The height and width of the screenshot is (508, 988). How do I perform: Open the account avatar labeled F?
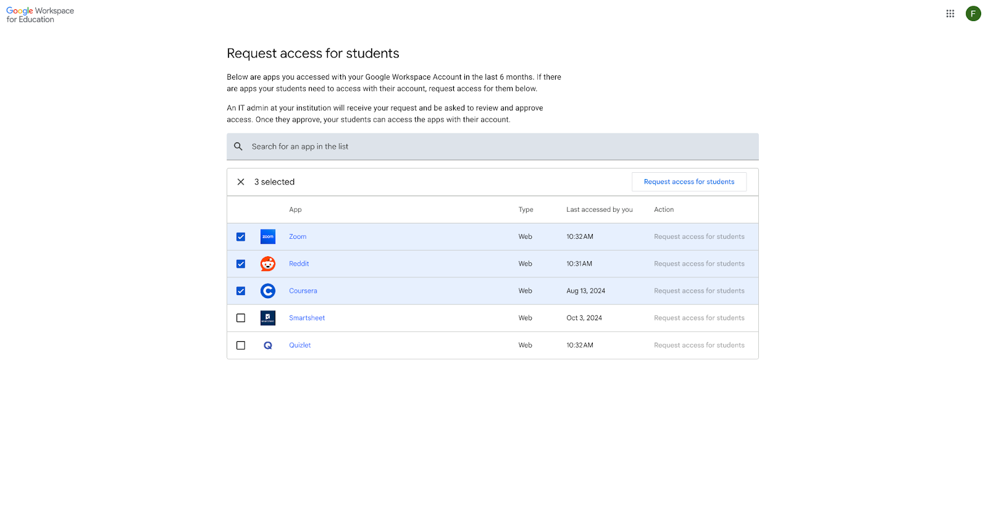(973, 14)
